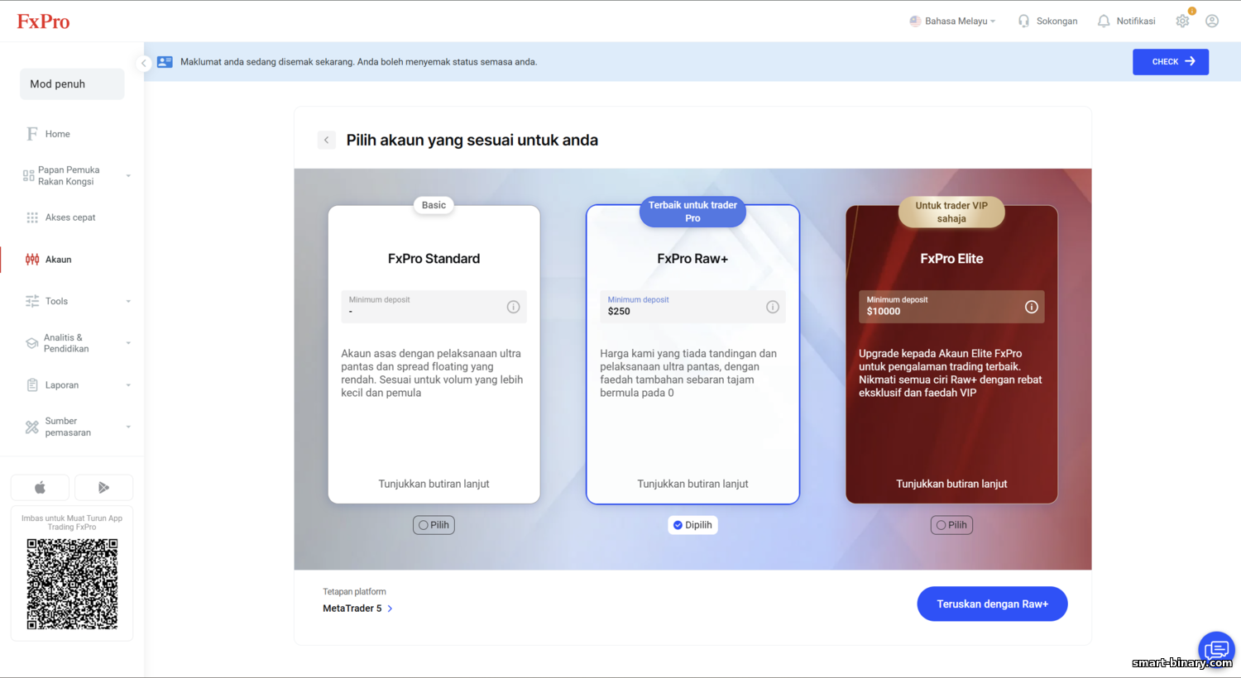Show details link on FxPro Elite card
Viewport: 1241px width, 678px height.
[x=951, y=485]
